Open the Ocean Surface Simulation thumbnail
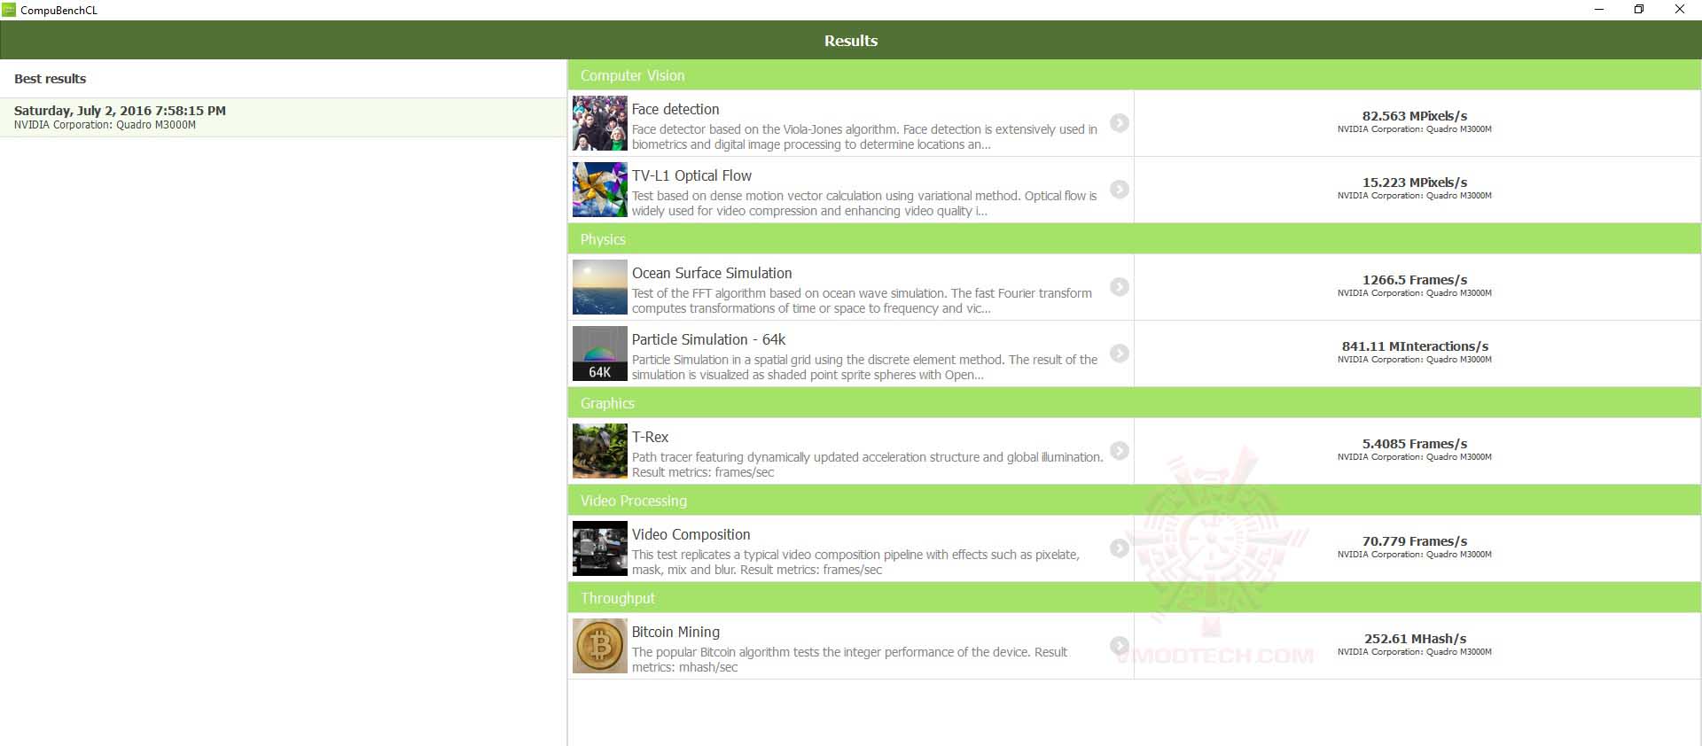The image size is (1702, 746). pyautogui.click(x=600, y=287)
